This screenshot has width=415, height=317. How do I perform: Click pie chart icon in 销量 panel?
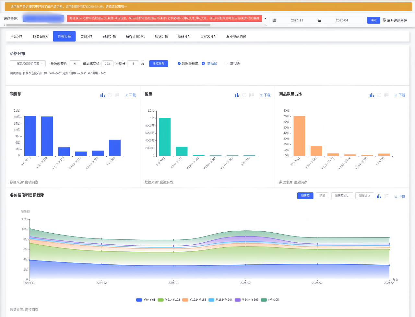coord(244,95)
